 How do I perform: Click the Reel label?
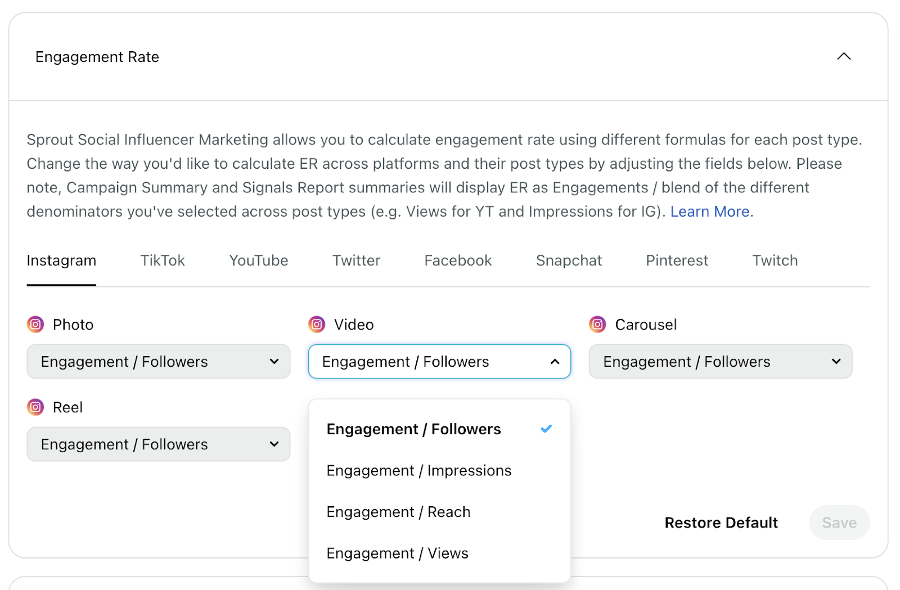coord(67,407)
